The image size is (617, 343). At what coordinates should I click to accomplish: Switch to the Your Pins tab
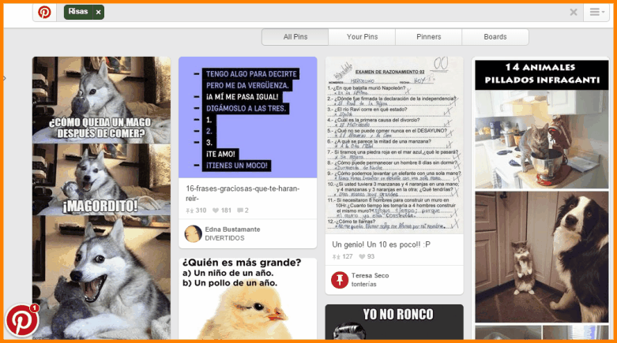pyautogui.click(x=362, y=37)
